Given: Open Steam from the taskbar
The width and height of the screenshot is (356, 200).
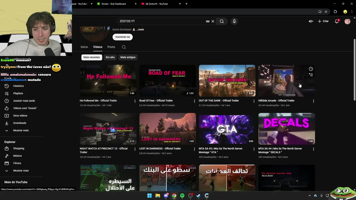Looking at the screenshot, I should point(198,196).
